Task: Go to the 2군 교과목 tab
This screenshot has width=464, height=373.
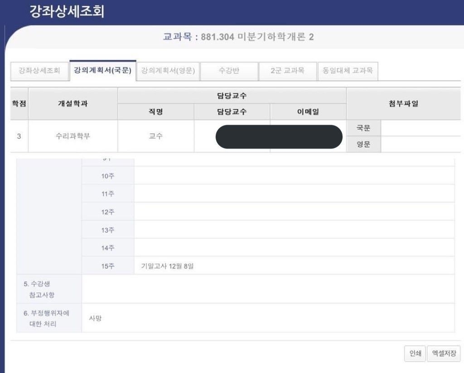Action: [x=287, y=71]
